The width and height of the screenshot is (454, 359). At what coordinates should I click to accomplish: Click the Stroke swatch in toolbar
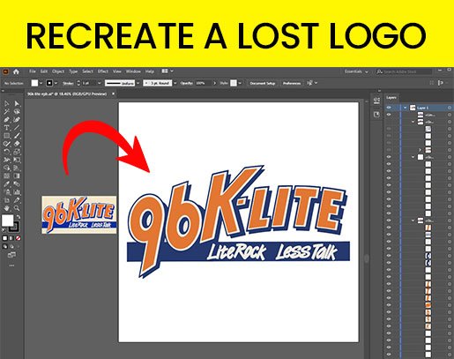click(x=14, y=227)
